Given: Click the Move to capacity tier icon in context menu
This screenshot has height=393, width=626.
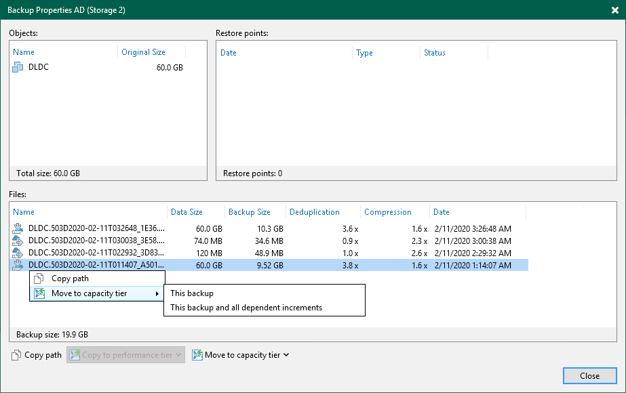Looking at the screenshot, I should [x=41, y=293].
